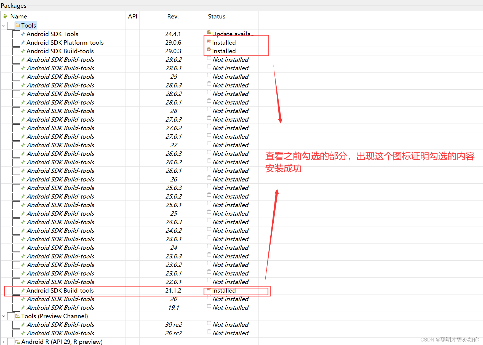The image size is (483, 345).
Task: Click the Tools (Preview Channel) folder icon
Action: [18, 316]
